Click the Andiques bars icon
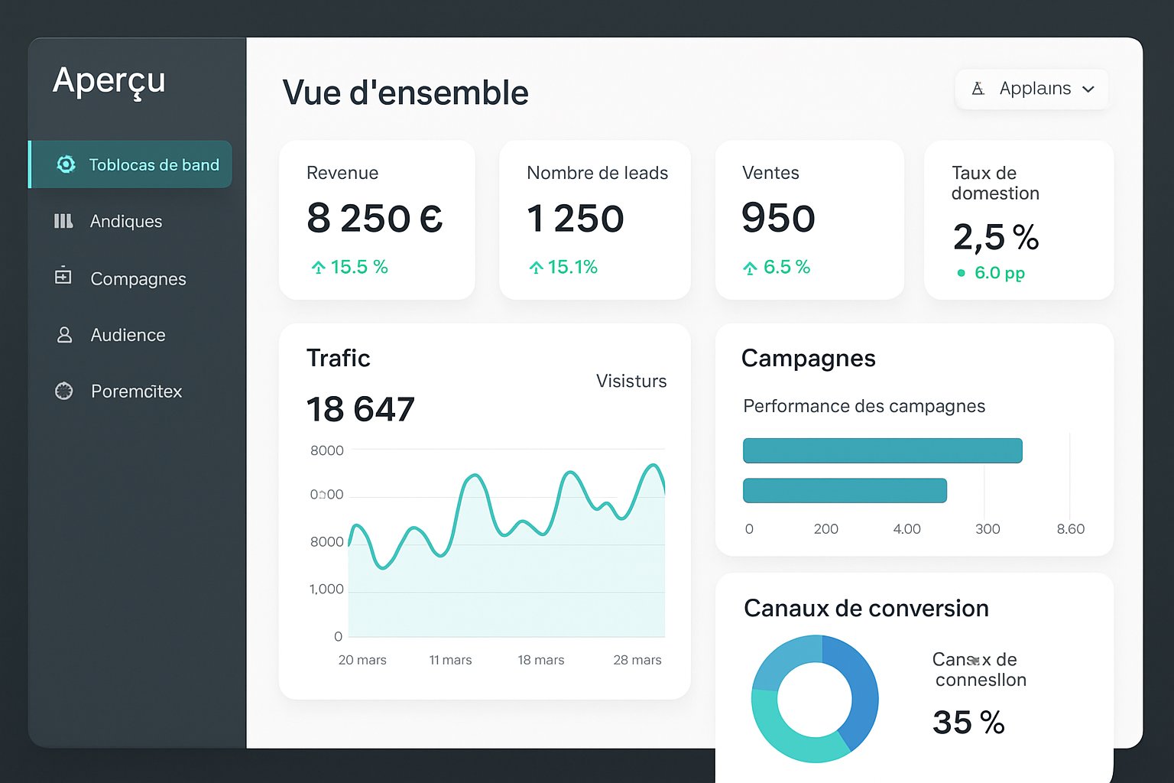The width and height of the screenshot is (1174, 783). point(63,221)
